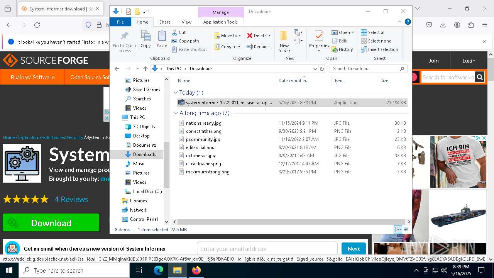
Task: Click Invert selection
Action: (379, 49)
